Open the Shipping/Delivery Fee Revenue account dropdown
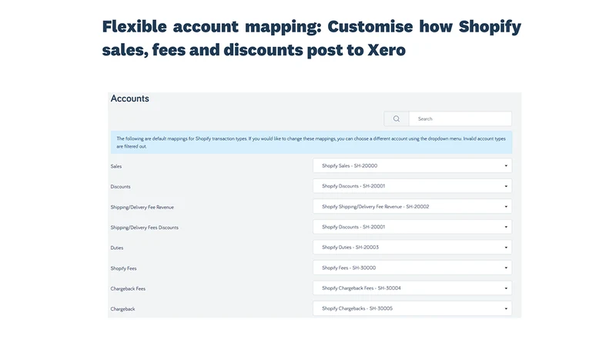This screenshot has height=346, width=616. tap(412, 206)
